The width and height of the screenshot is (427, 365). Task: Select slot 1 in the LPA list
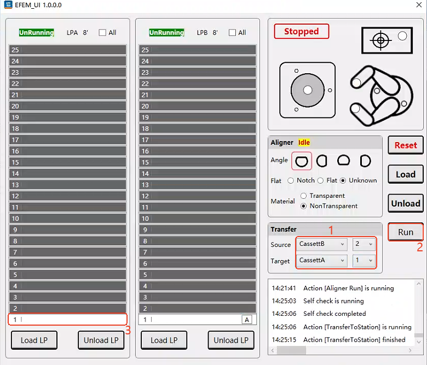pyautogui.click(x=67, y=320)
